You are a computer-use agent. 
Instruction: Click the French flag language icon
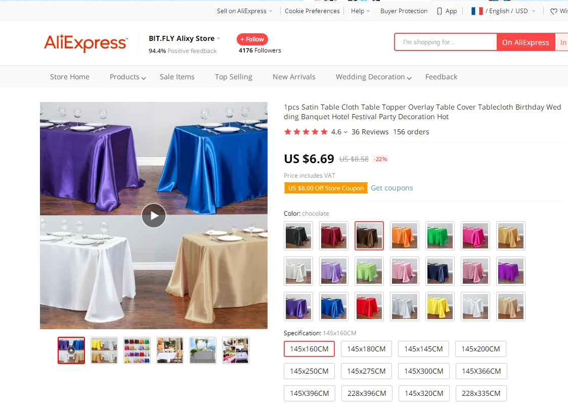(x=477, y=11)
